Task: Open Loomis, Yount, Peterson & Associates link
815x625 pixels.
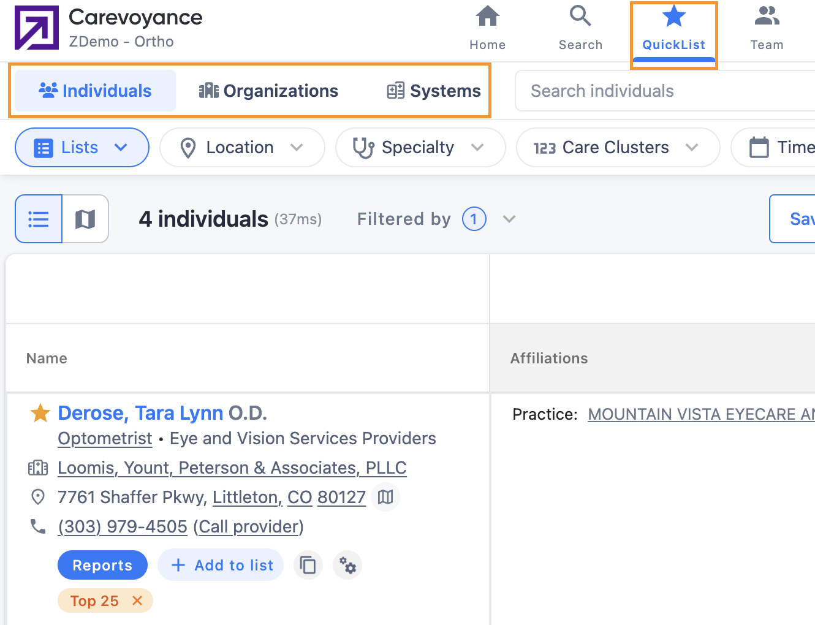Action: [x=232, y=468]
